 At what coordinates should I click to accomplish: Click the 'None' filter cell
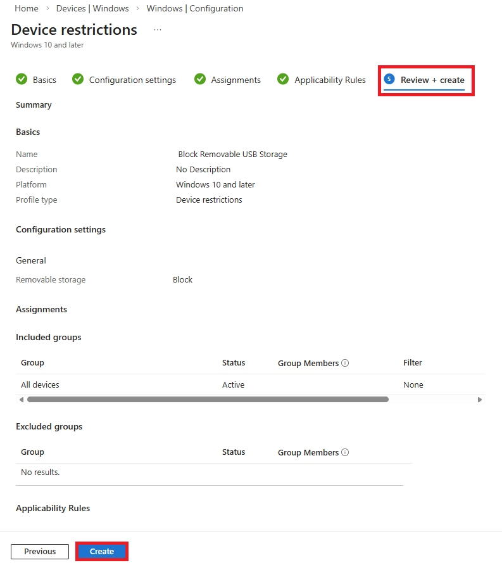point(413,385)
